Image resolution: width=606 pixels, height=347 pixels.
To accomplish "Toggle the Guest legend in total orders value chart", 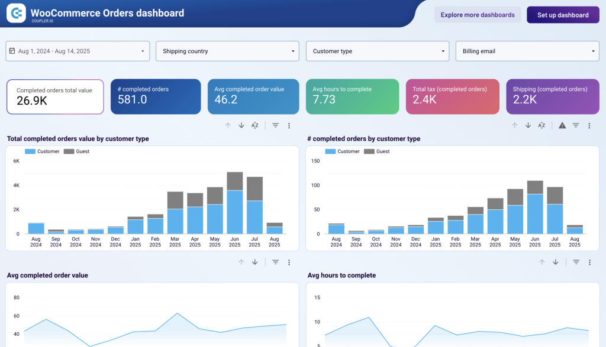I will pyautogui.click(x=82, y=151).
